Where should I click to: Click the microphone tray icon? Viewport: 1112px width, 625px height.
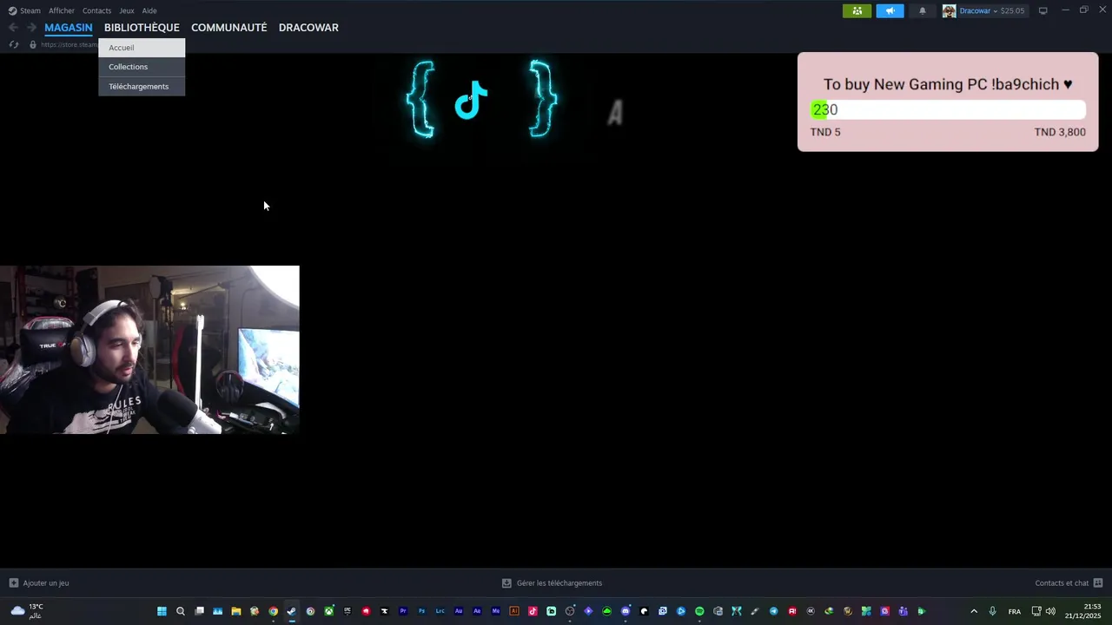click(992, 611)
